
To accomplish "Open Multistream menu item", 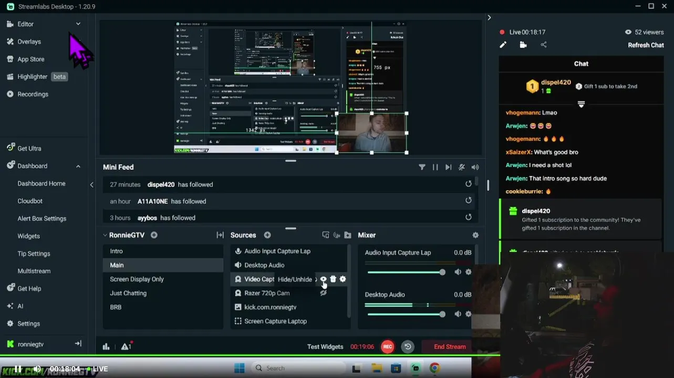I will (x=34, y=271).
